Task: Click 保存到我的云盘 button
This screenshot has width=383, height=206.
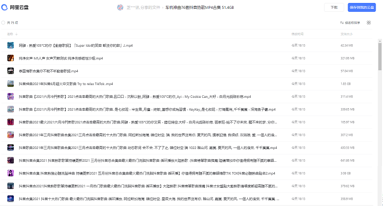Action: [362, 7]
